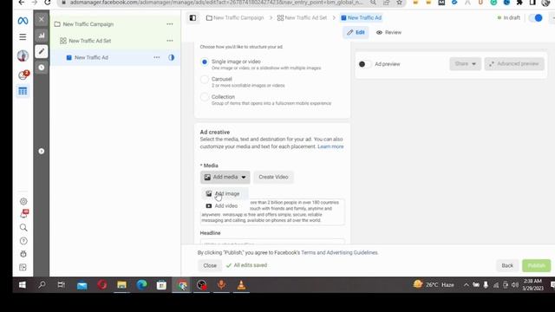Open settings gear in left rail
The height and width of the screenshot is (312, 555).
click(23, 201)
